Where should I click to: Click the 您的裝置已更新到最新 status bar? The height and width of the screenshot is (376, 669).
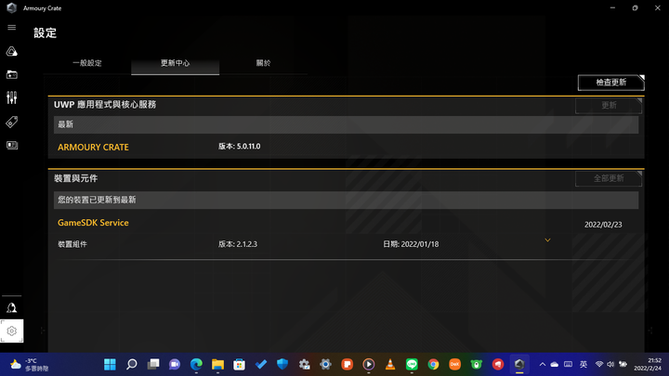tap(346, 200)
